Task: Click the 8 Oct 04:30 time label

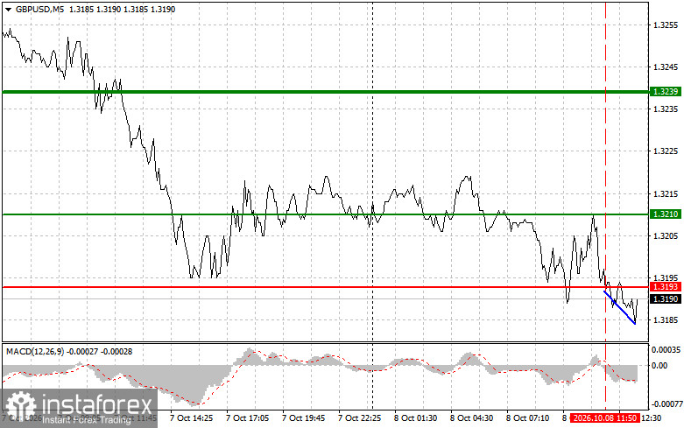Action: pos(471,418)
